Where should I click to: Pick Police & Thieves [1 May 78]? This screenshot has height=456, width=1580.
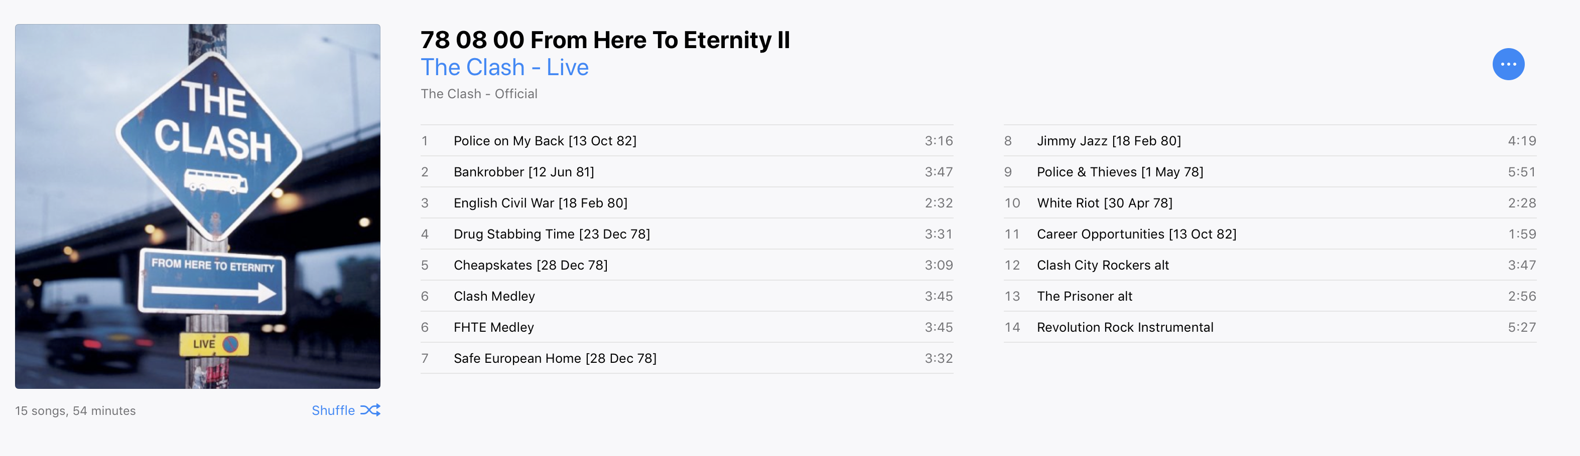(1270, 172)
